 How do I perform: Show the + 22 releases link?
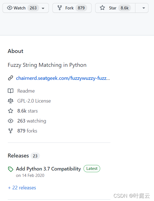coord(22,188)
